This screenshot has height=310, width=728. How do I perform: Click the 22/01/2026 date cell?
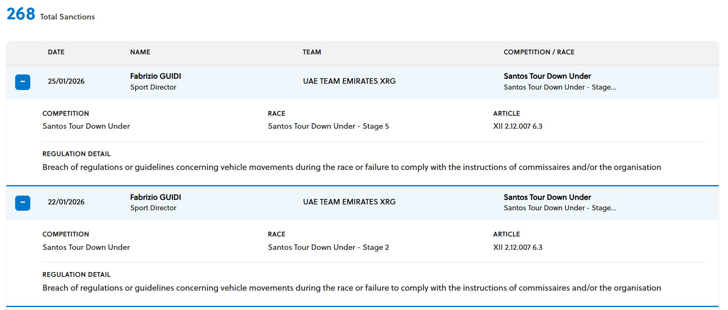click(66, 202)
